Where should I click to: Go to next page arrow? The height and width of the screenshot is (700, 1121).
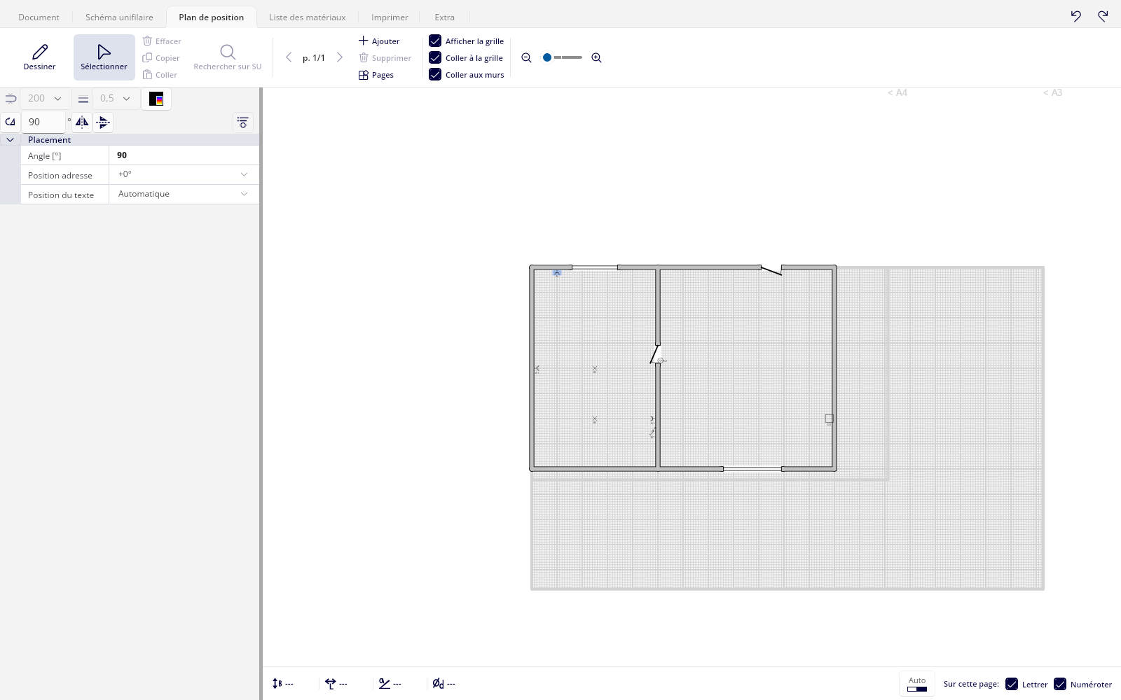(340, 57)
